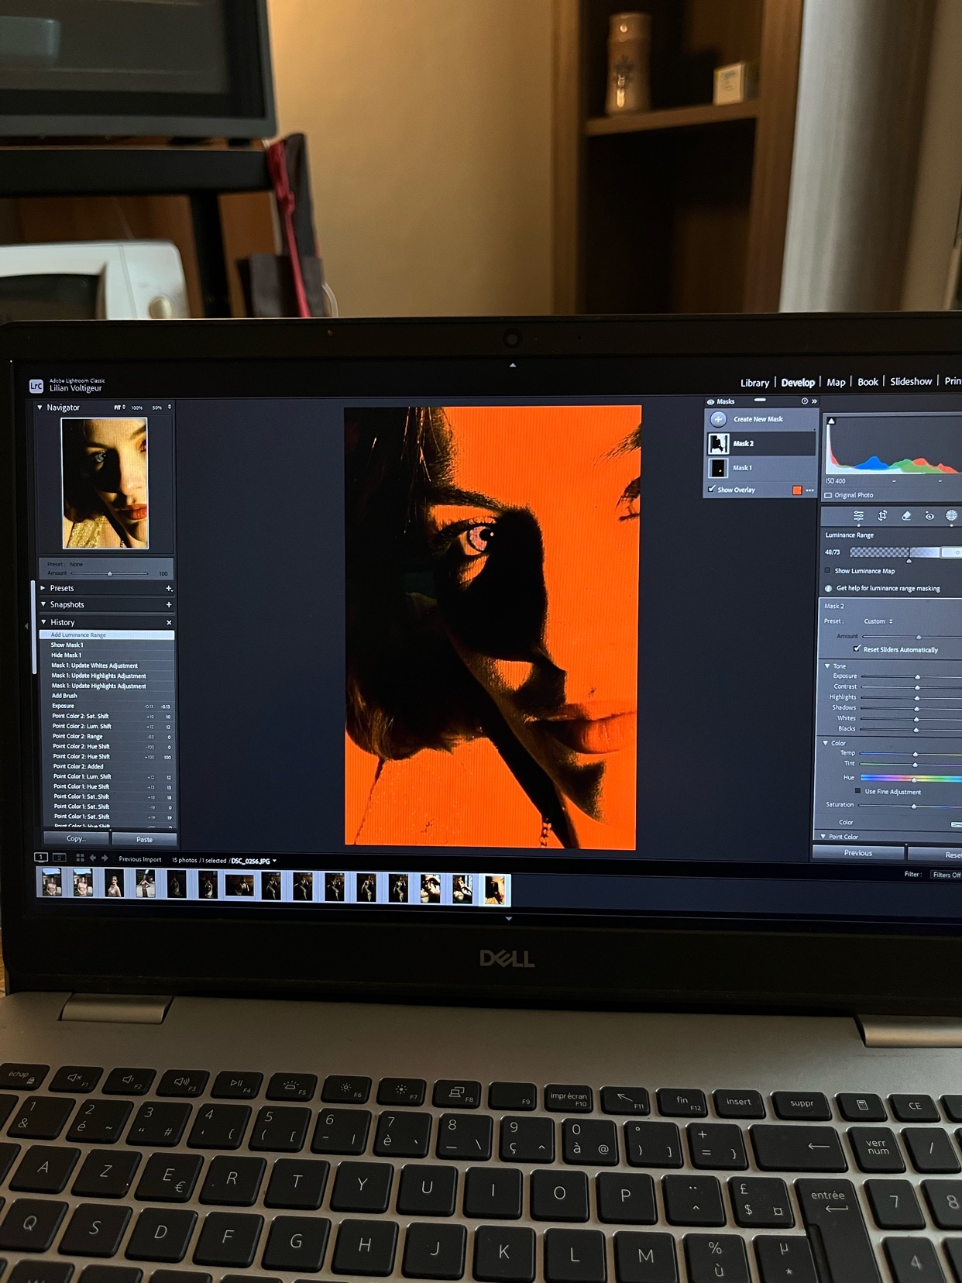Set Navigator zoom to 100%

point(137,408)
